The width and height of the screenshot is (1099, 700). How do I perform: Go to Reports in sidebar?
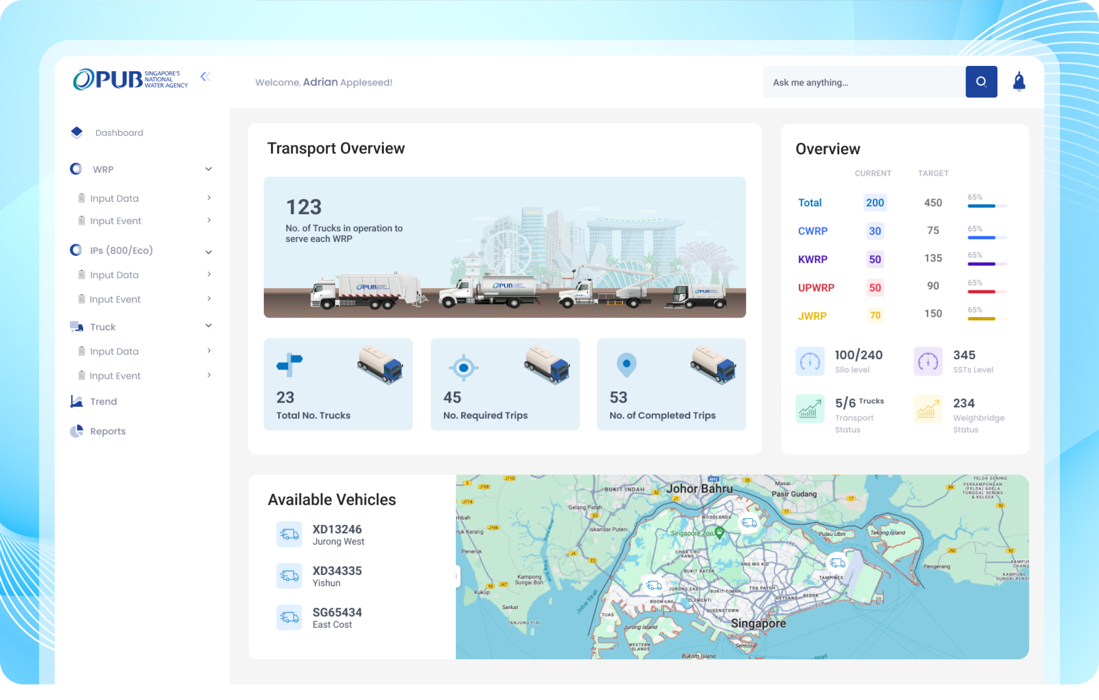(x=107, y=431)
